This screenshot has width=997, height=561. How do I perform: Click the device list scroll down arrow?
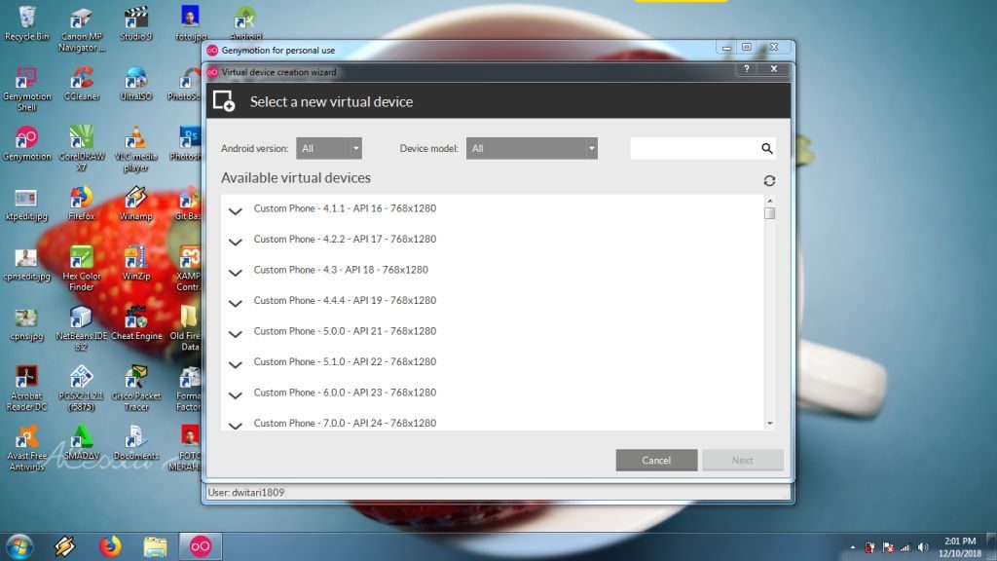coord(769,423)
